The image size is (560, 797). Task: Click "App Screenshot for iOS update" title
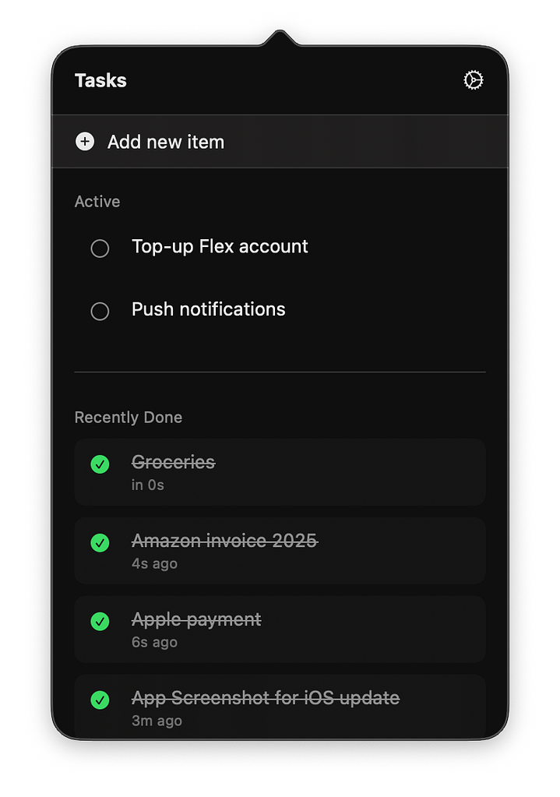[x=266, y=697]
